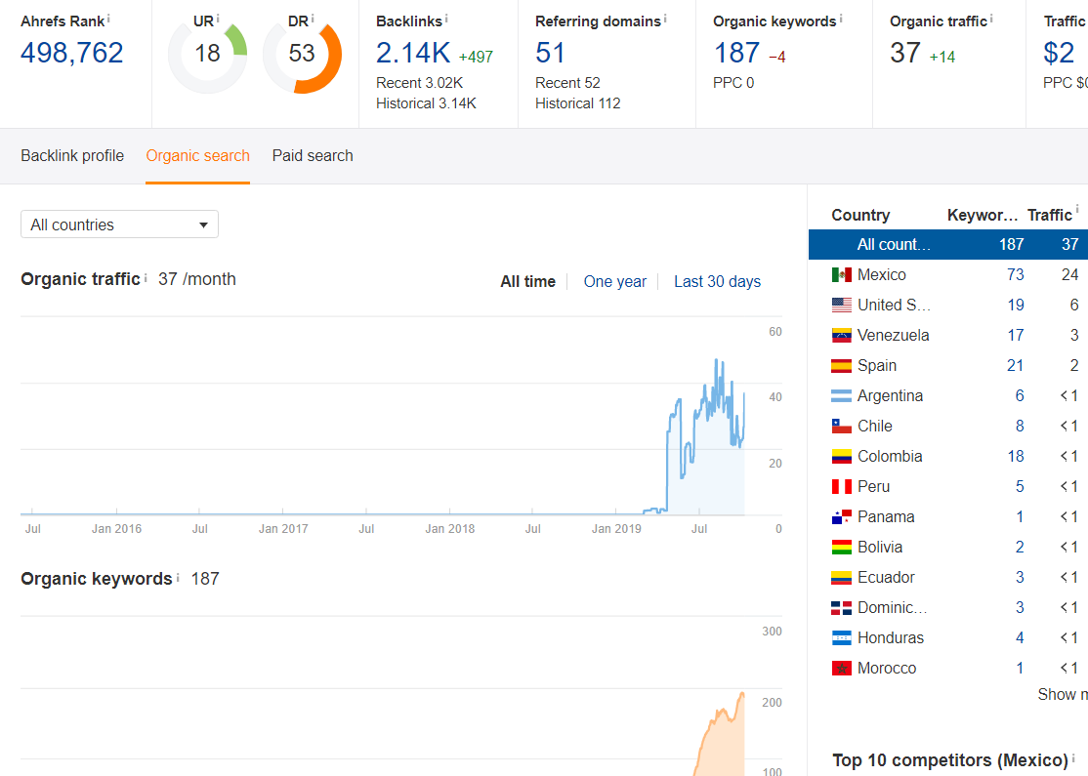Switch chart range to Last 30 days
This screenshot has height=776, width=1088.
[x=718, y=281]
